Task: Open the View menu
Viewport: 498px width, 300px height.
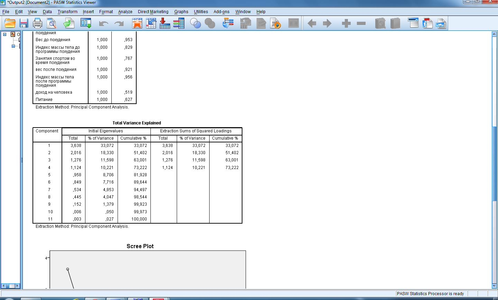Action: pyautogui.click(x=33, y=12)
